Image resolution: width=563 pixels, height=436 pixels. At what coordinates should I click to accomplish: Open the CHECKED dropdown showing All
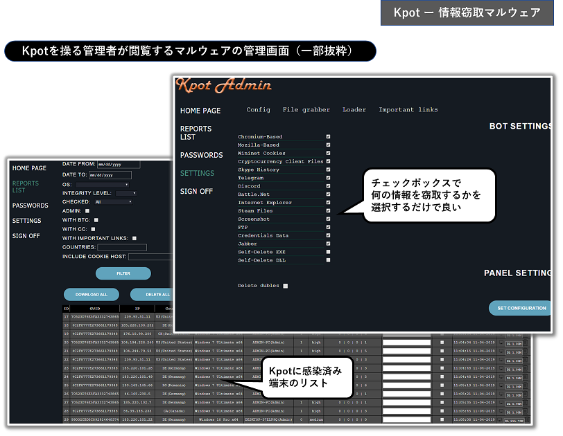pyautogui.click(x=114, y=202)
